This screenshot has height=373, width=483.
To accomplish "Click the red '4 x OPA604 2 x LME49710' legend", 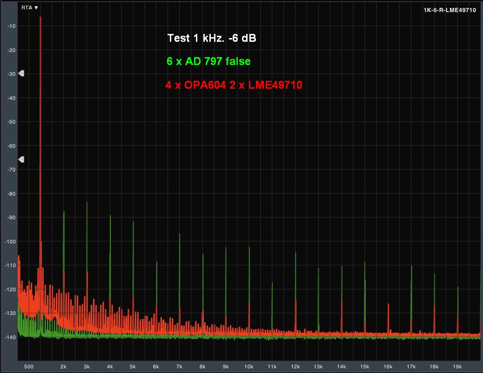I will pos(234,85).
